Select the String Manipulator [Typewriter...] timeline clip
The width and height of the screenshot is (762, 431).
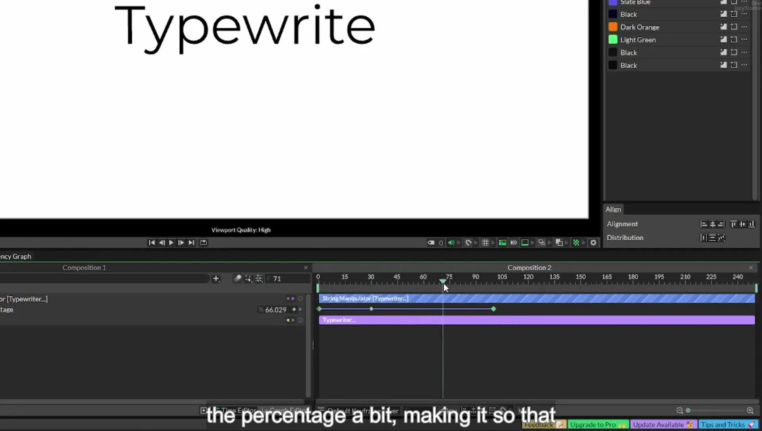(x=537, y=298)
